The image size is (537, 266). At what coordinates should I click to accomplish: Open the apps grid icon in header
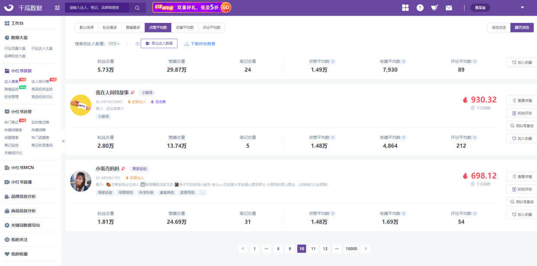tap(405, 8)
